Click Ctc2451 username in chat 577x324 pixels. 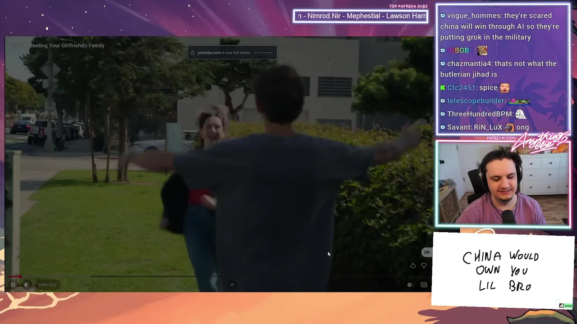(461, 88)
